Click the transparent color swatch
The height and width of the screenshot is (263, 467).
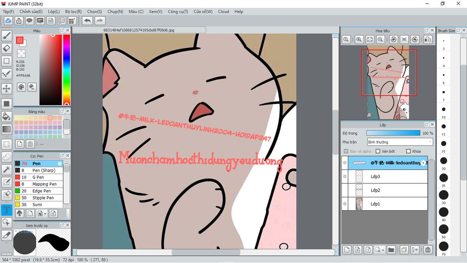(21, 54)
